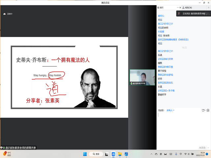Open the 聊天 chat tab
The height and width of the screenshot is (158, 211).
pyautogui.click(x=161, y=8)
